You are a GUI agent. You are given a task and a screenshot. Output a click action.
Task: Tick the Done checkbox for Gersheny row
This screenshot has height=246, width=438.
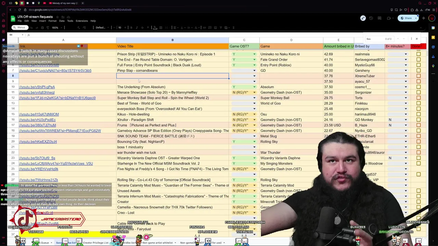coord(418,70)
